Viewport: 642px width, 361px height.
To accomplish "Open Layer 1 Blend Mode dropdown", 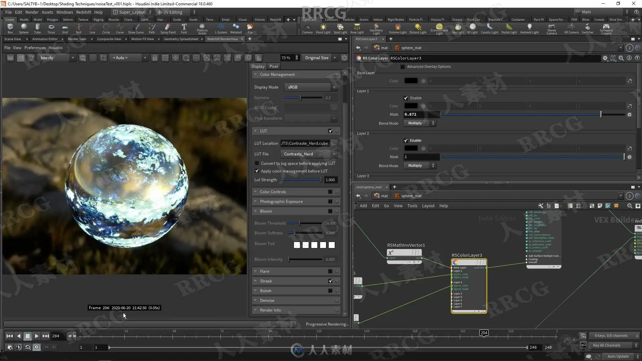I will 420,123.
